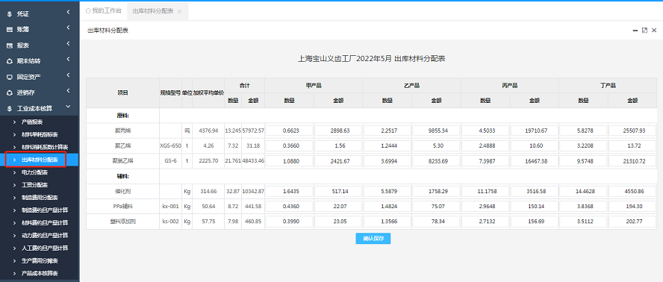Viewport: 663px width, 282px height.
Task: Open 生产费用分摊表 in the sidebar
Action: coord(40,261)
